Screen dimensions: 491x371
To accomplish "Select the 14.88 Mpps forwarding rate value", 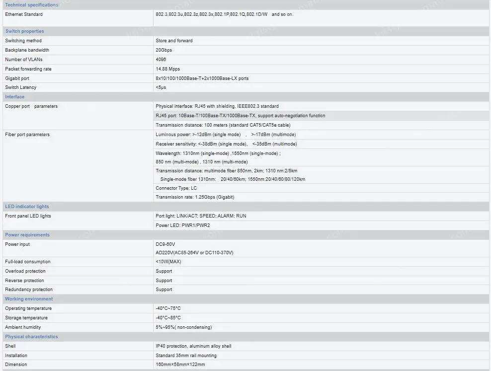I will (x=167, y=69).
